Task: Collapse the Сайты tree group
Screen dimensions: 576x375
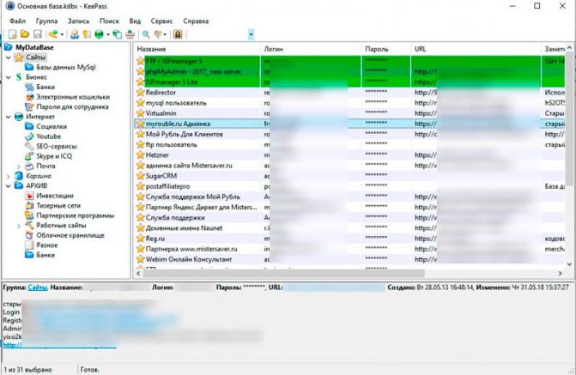Action: click(x=9, y=57)
